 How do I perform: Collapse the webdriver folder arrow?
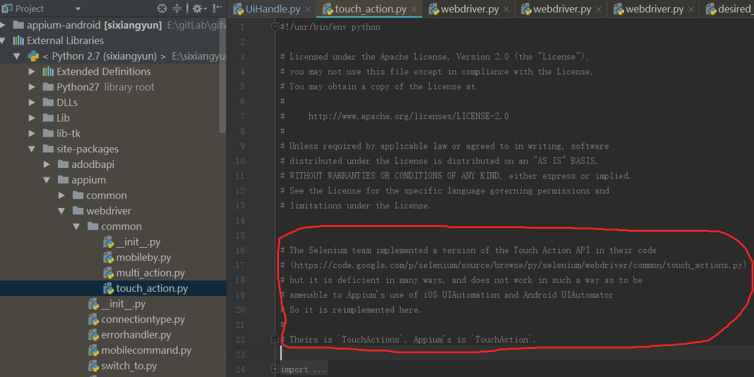(x=61, y=211)
